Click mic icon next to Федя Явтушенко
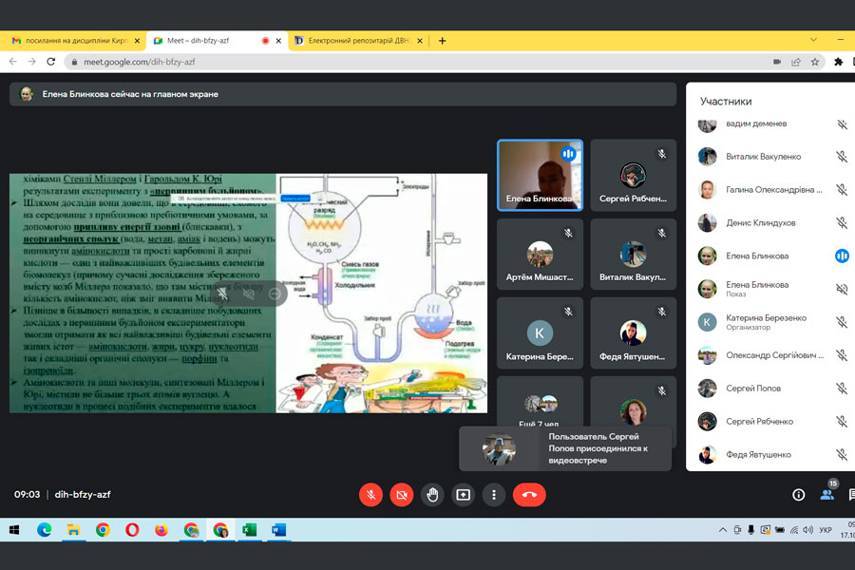The width and height of the screenshot is (855, 570). [x=842, y=454]
